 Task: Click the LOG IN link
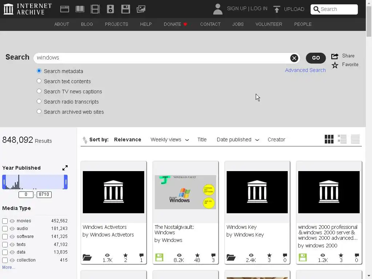pyautogui.click(x=259, y=9)
